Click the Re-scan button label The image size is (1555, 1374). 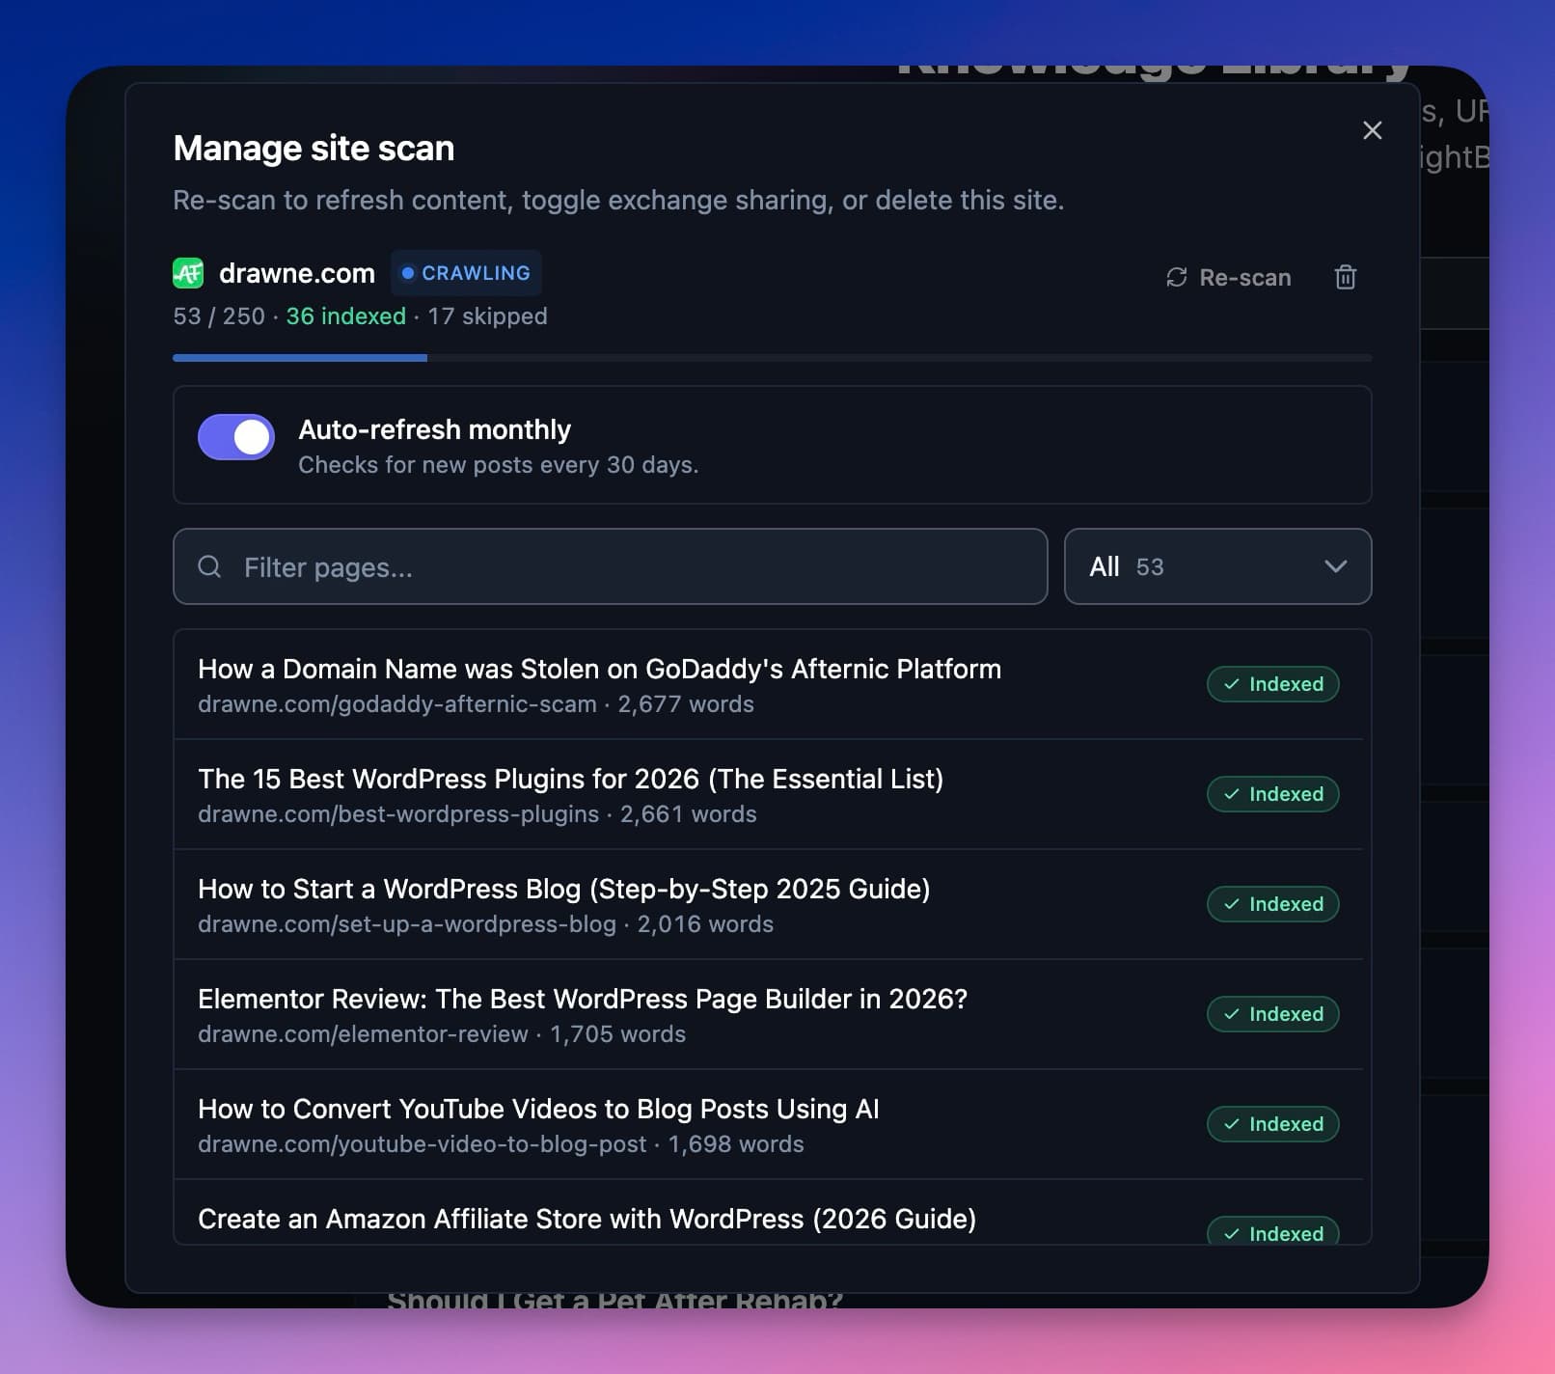point(1244,278)
